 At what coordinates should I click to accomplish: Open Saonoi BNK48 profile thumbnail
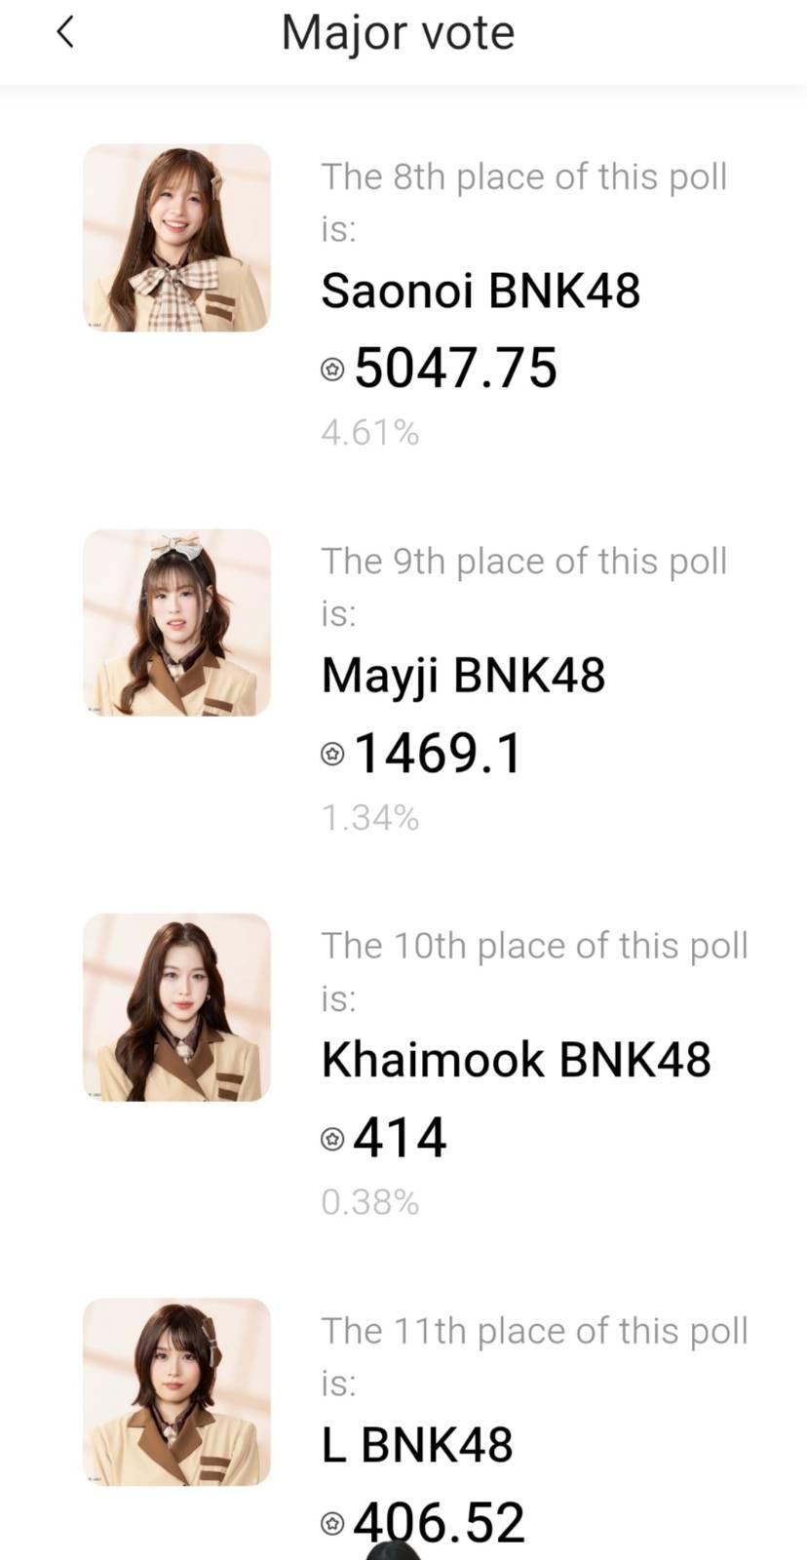[176, 238]
